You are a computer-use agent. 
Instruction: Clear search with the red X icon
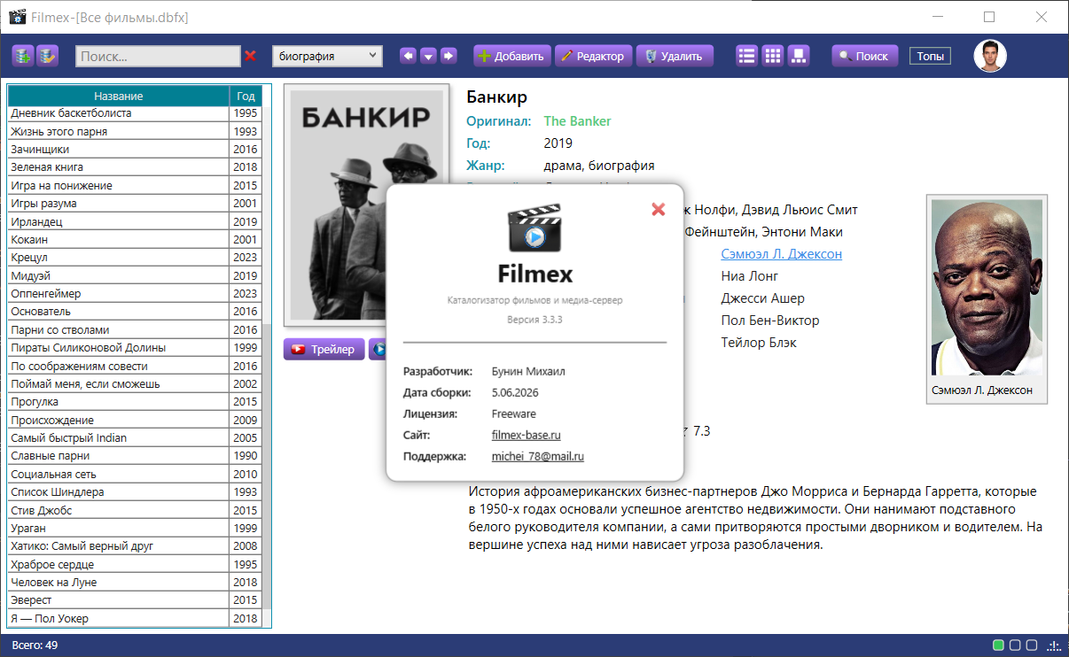[251, 56]
